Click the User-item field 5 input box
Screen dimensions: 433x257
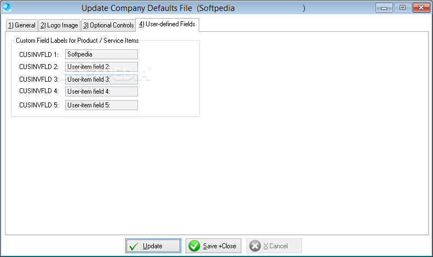101,105
